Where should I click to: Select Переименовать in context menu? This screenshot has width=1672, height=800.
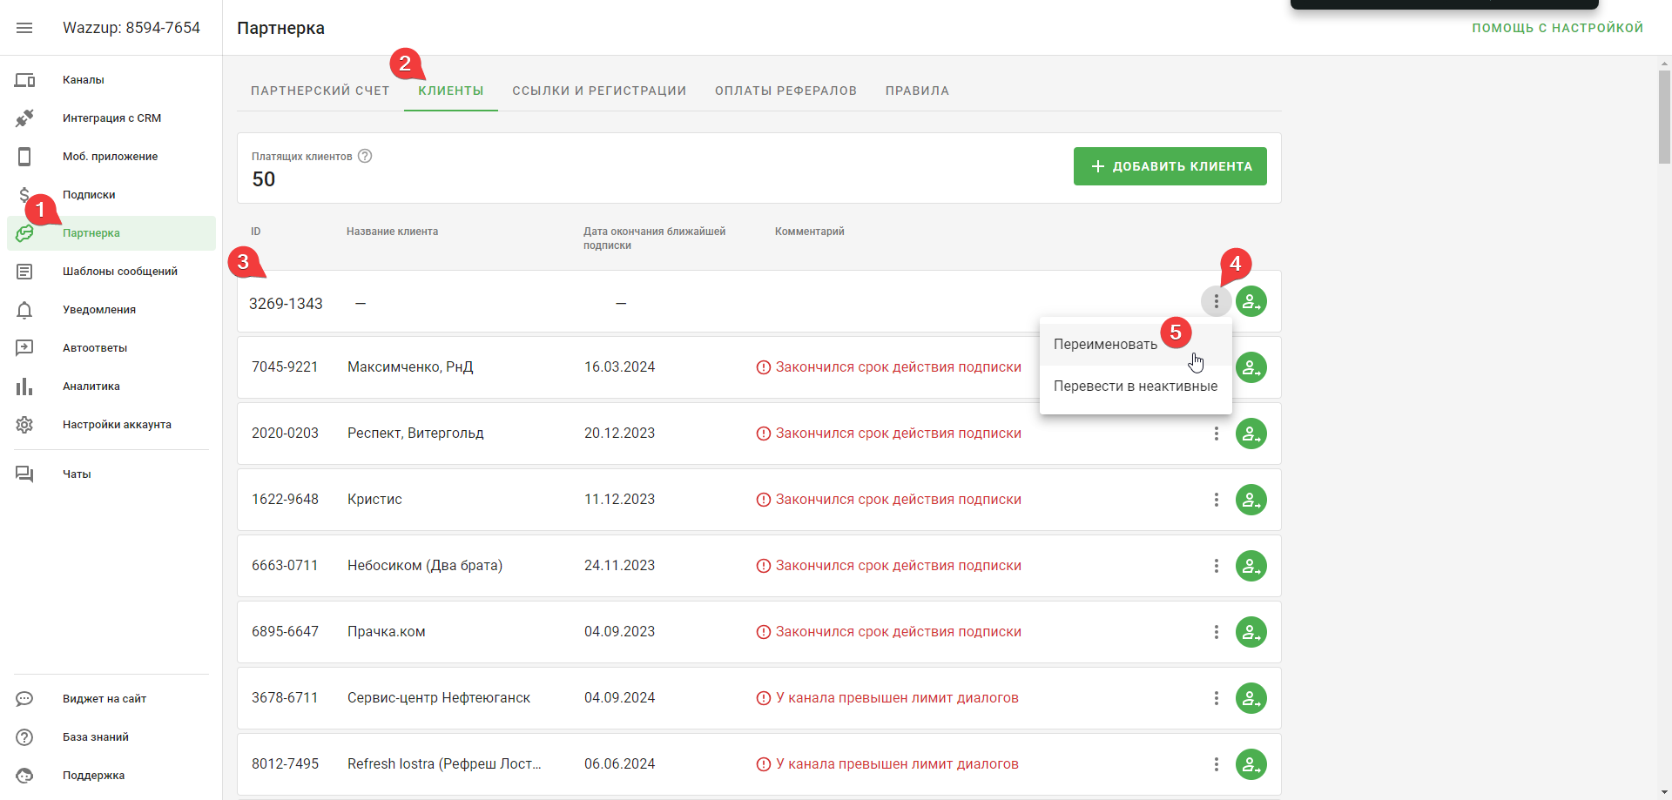pyautogui.click(x=1136, y=345)
